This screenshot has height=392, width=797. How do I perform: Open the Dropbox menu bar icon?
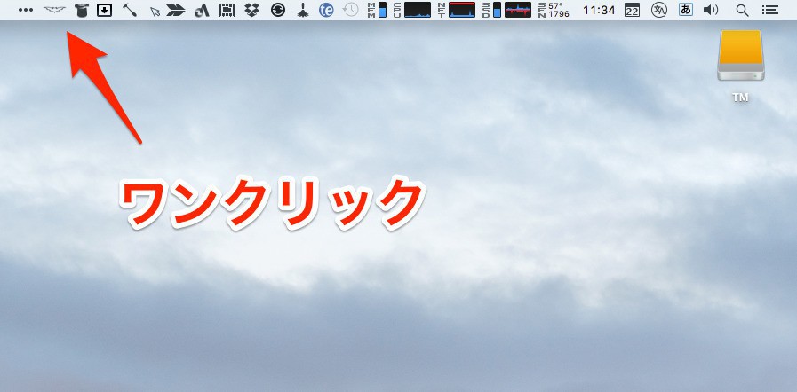coord(251,11)
